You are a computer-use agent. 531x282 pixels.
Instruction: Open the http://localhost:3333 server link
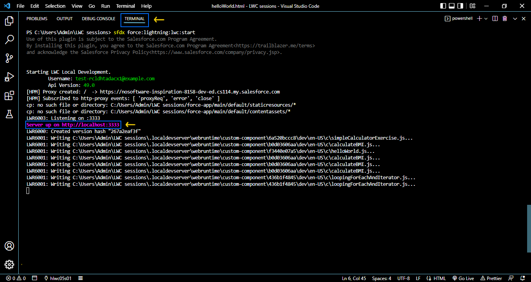(x=91, y=125)
